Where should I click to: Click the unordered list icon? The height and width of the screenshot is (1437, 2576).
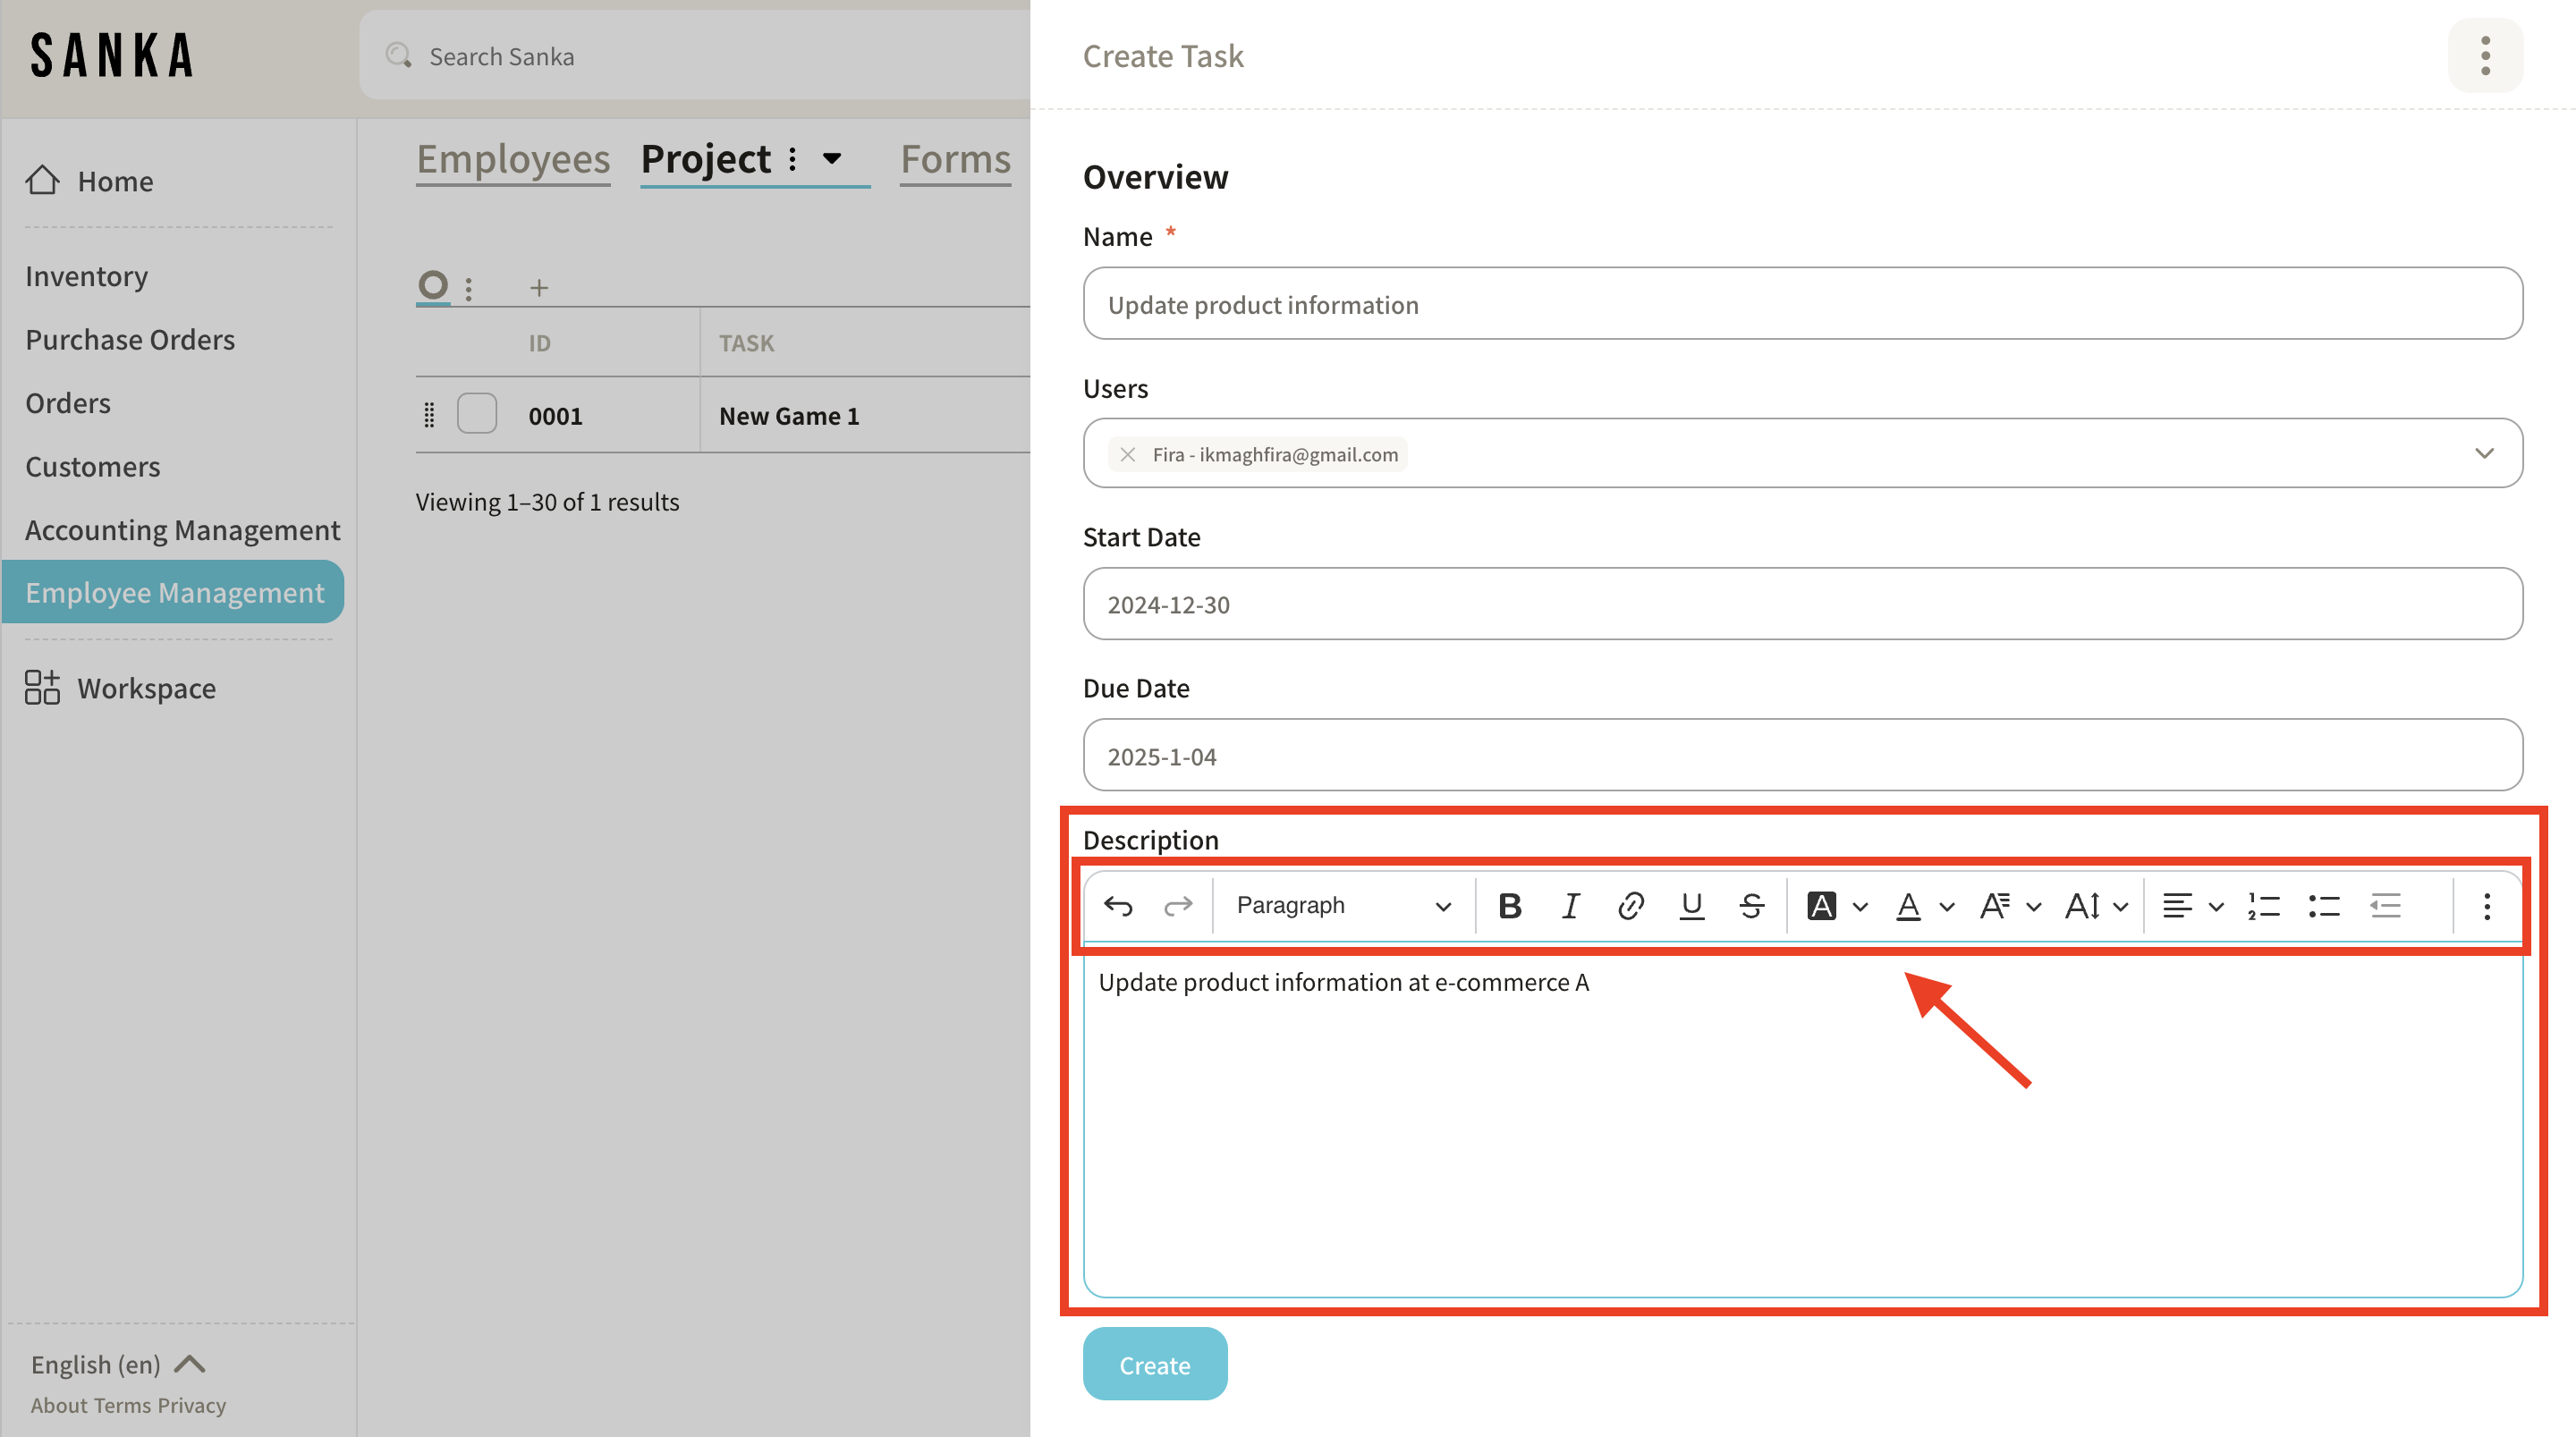2323,904
